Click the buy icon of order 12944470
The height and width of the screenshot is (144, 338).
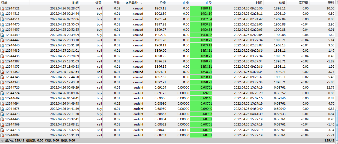tap(2, 25)
